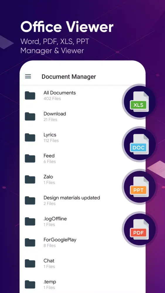Click the ForGooglePlay folder icon

pos(30,242)
